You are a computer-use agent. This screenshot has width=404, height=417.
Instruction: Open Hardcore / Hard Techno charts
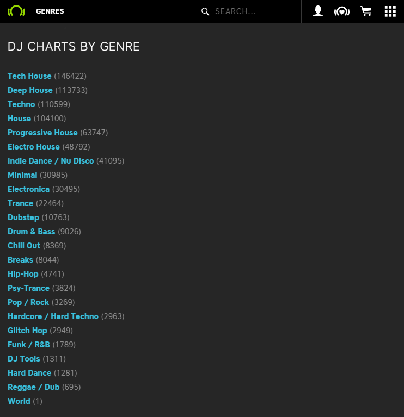pyautogui.click(x=53, y=316)
